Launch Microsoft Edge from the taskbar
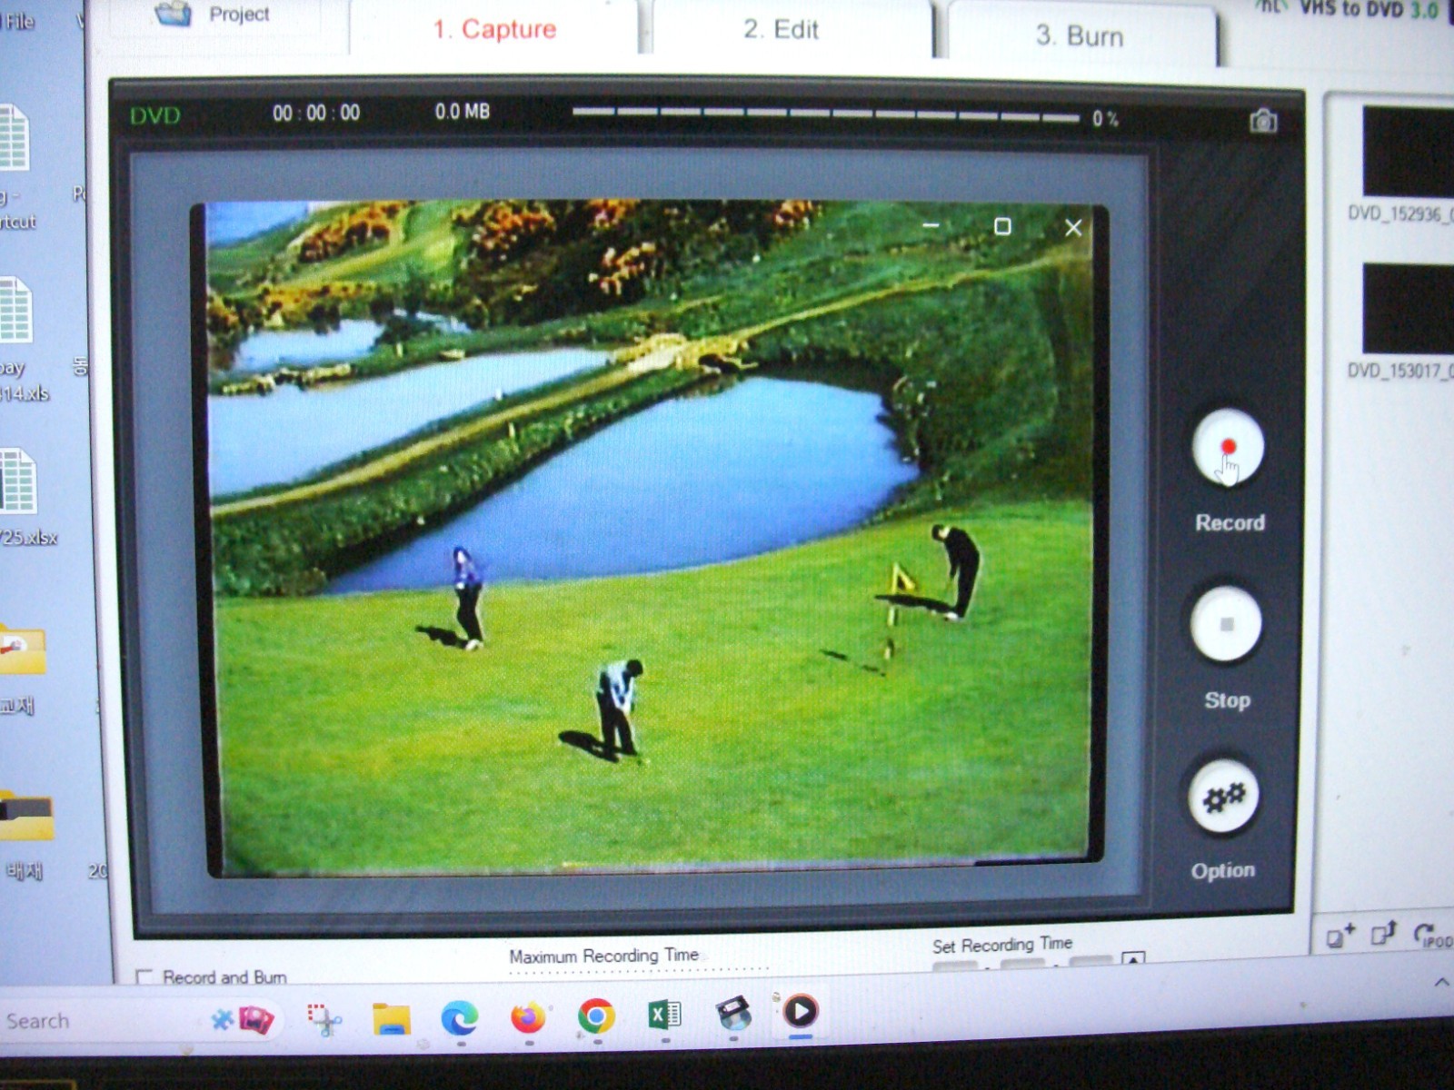Viewport: 1454px width, 1090px height. pyautogui.click(x=460, y=1018)
